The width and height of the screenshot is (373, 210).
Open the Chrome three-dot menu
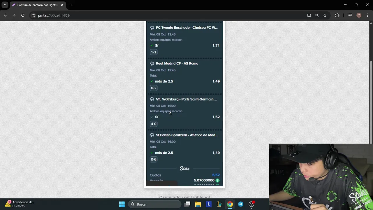(x=367, y=15)
